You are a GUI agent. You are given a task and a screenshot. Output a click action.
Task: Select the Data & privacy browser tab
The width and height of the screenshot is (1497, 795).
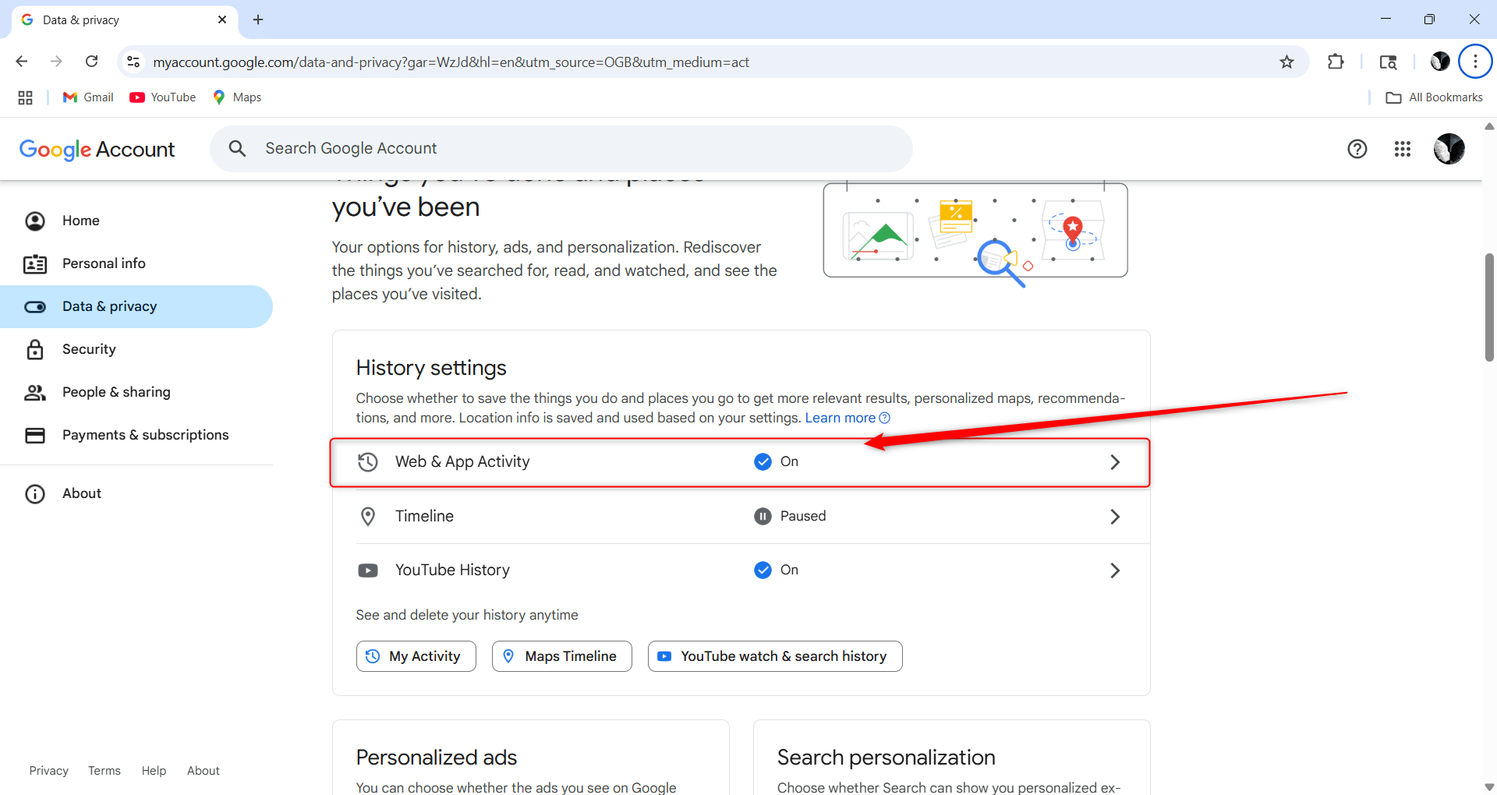tap(125, 19)
